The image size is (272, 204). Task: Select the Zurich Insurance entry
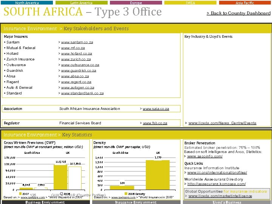(20, 59)
